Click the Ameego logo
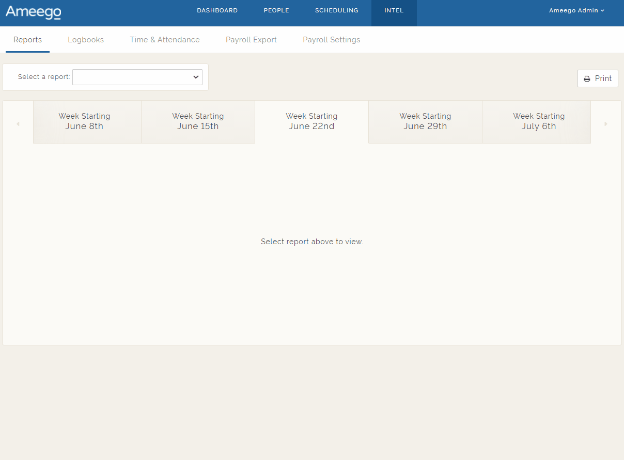 point(33,13)
